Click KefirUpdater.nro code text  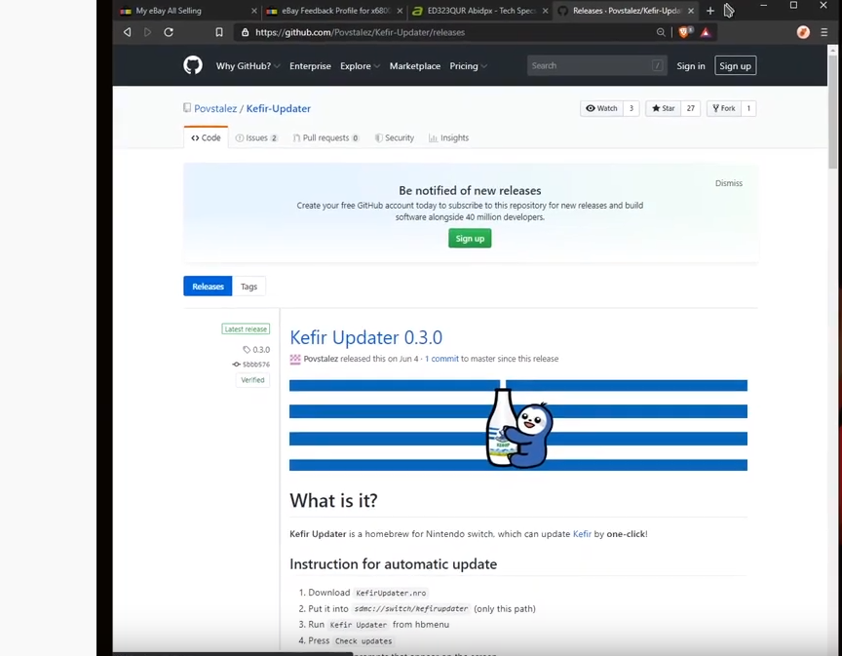391,594
